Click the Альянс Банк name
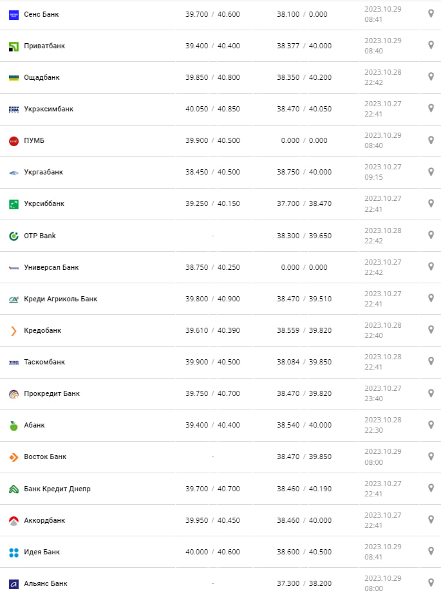The width and height of the screenshot is (441, 593). pyautogui.click(x=45, y=583)
